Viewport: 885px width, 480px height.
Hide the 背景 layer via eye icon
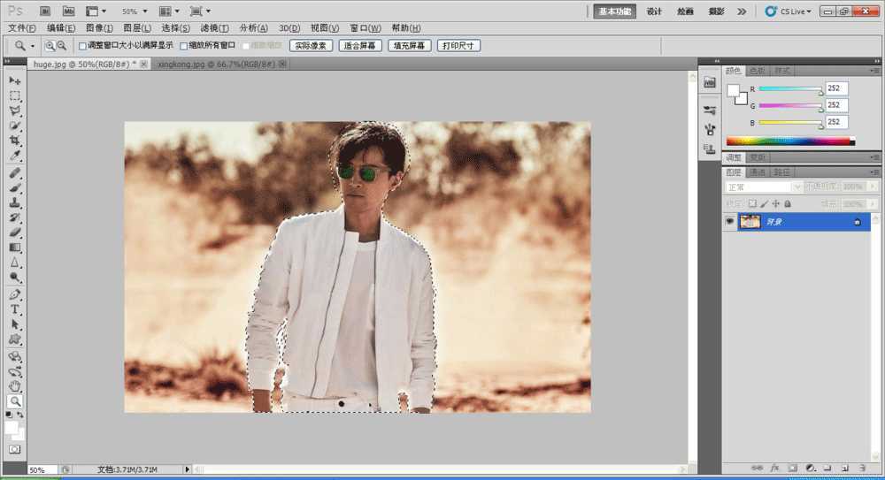(x=730, y=222)
